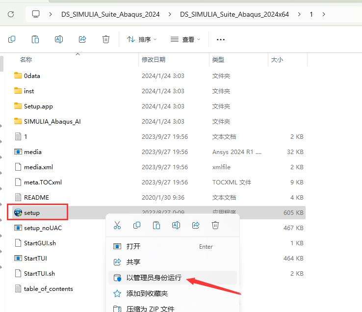
Task: Expand chevron after breadcrumb folder 1
Action: 324,14
